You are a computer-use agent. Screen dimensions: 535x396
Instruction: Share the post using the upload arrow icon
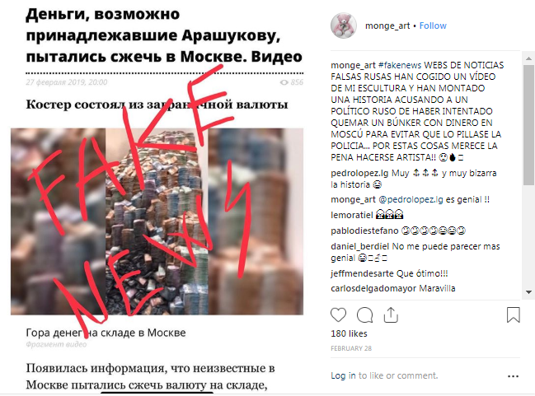pyautogui.click(x=391, y=314)
